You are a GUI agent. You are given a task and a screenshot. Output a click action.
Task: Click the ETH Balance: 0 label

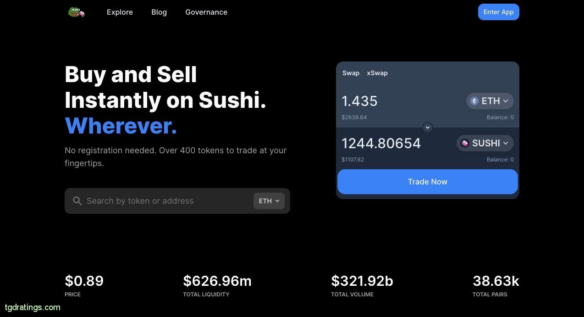500,117
